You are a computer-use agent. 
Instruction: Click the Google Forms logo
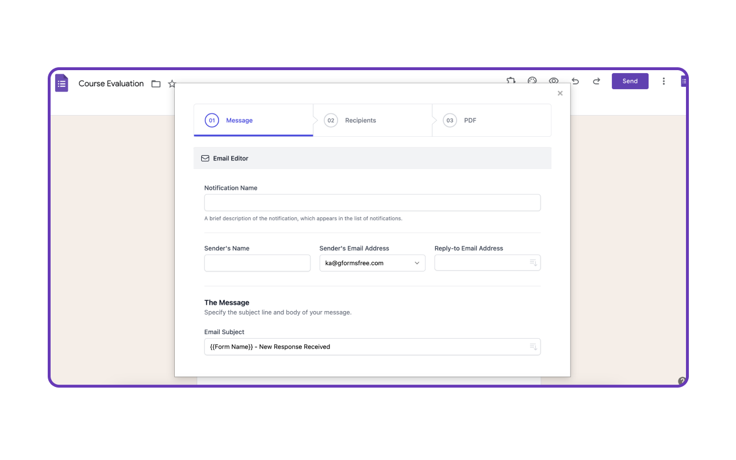pos(62,83)
